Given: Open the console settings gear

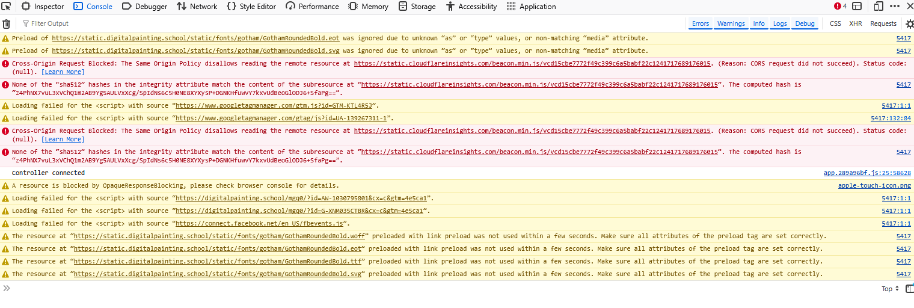Looking at the screenshot, I should pyautogui.click(x=909, y=24).
